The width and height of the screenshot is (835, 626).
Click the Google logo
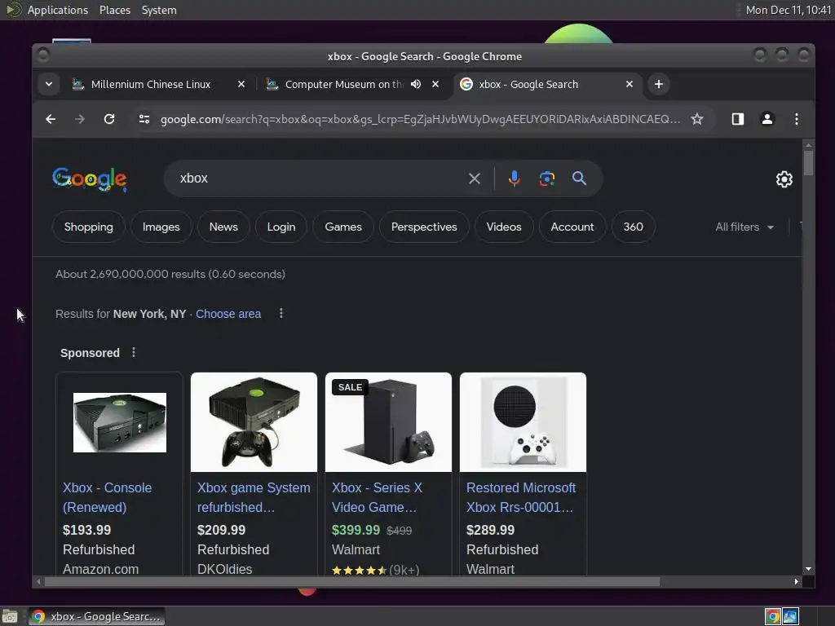(90, 179)
